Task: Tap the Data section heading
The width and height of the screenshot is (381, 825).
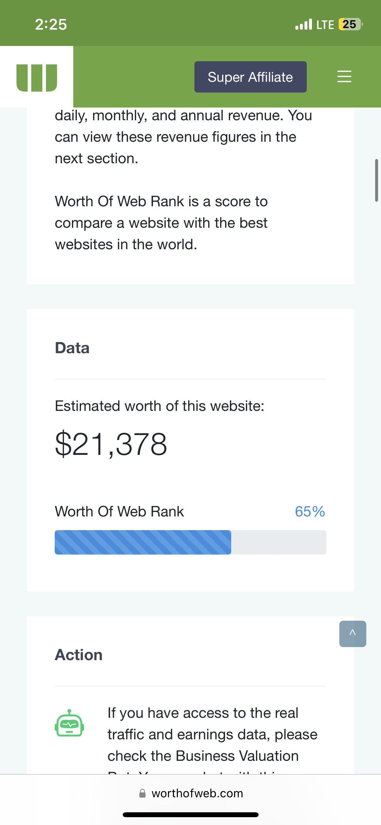Action: [x=72, y=348]
